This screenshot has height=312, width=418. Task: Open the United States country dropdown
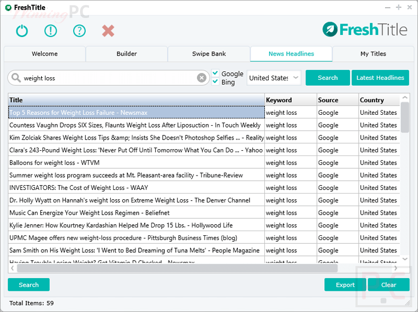tap(274, 78)
